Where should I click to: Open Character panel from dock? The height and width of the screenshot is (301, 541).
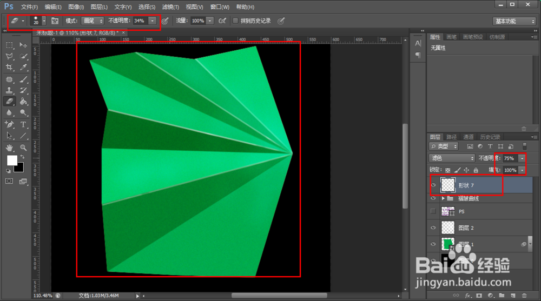pyautogui.click(x=418, y=43)
